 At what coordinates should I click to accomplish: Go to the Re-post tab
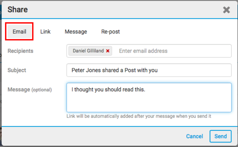[x=110, y=32]
